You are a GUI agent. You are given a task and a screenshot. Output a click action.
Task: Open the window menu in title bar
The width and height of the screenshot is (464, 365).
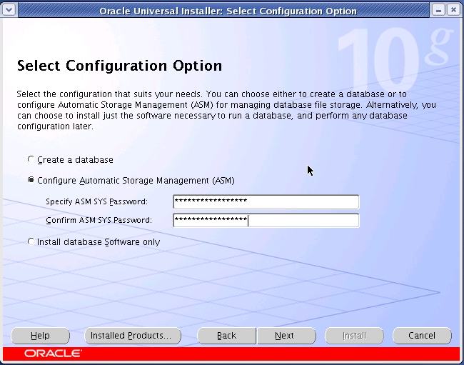point(9,10)
